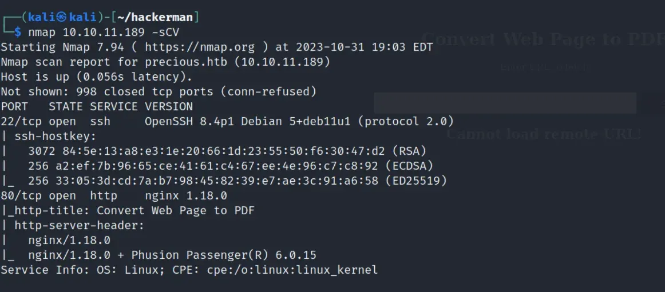
Task: Click the RSA host key fingerprint line
Action: [x=227, y=151]
